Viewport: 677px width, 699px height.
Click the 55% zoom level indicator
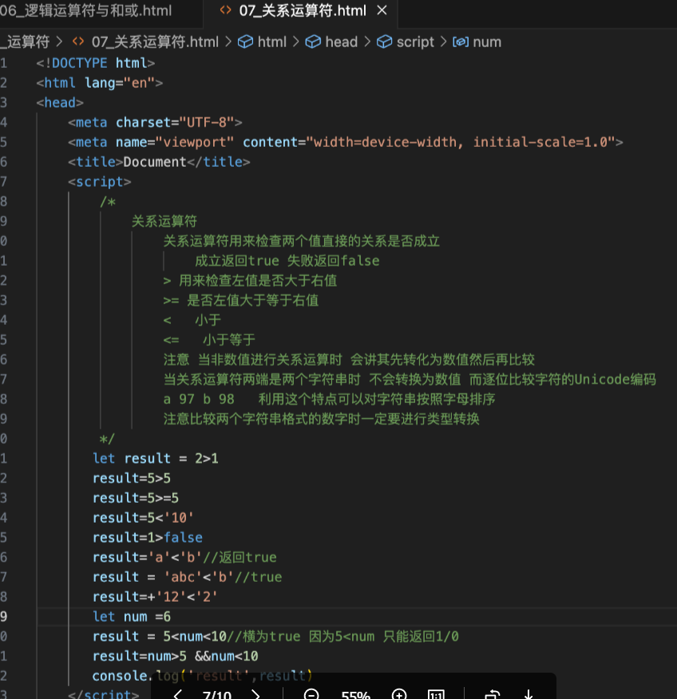click(x=355, y=694)
